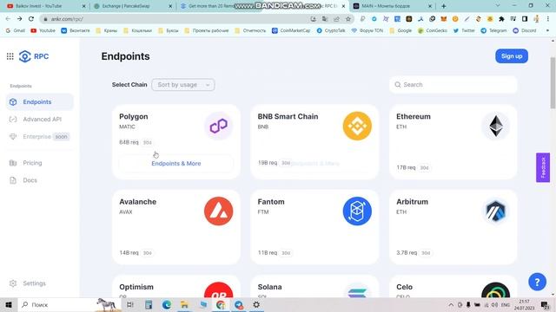Expand the Sort by usage dropdown

183,85
